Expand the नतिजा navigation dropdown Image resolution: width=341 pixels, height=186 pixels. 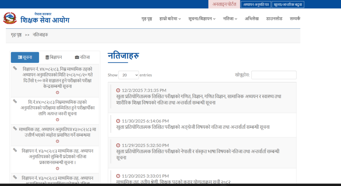point(230,19)
